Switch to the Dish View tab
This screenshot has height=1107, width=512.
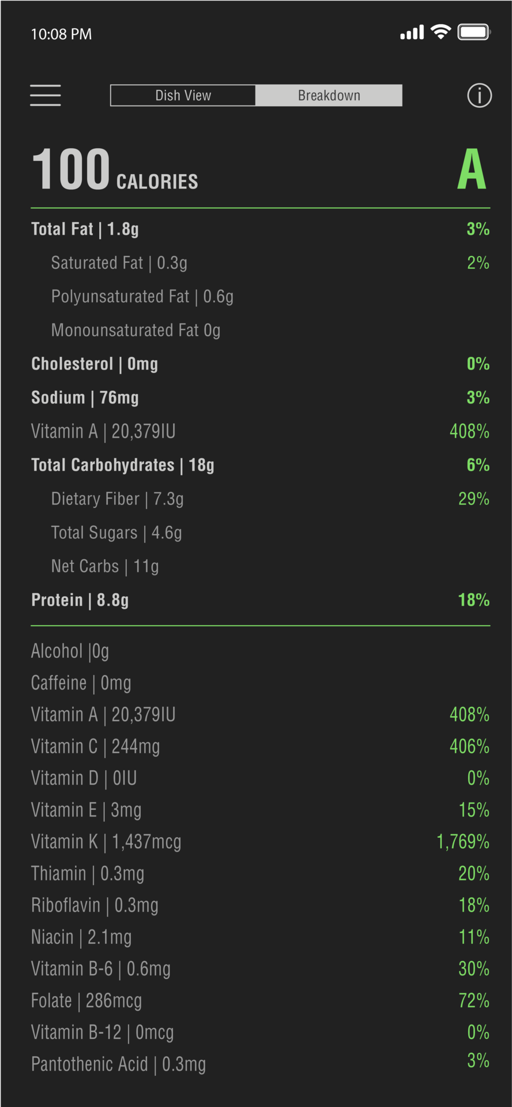pyautogui.click(x=183, y=96)
